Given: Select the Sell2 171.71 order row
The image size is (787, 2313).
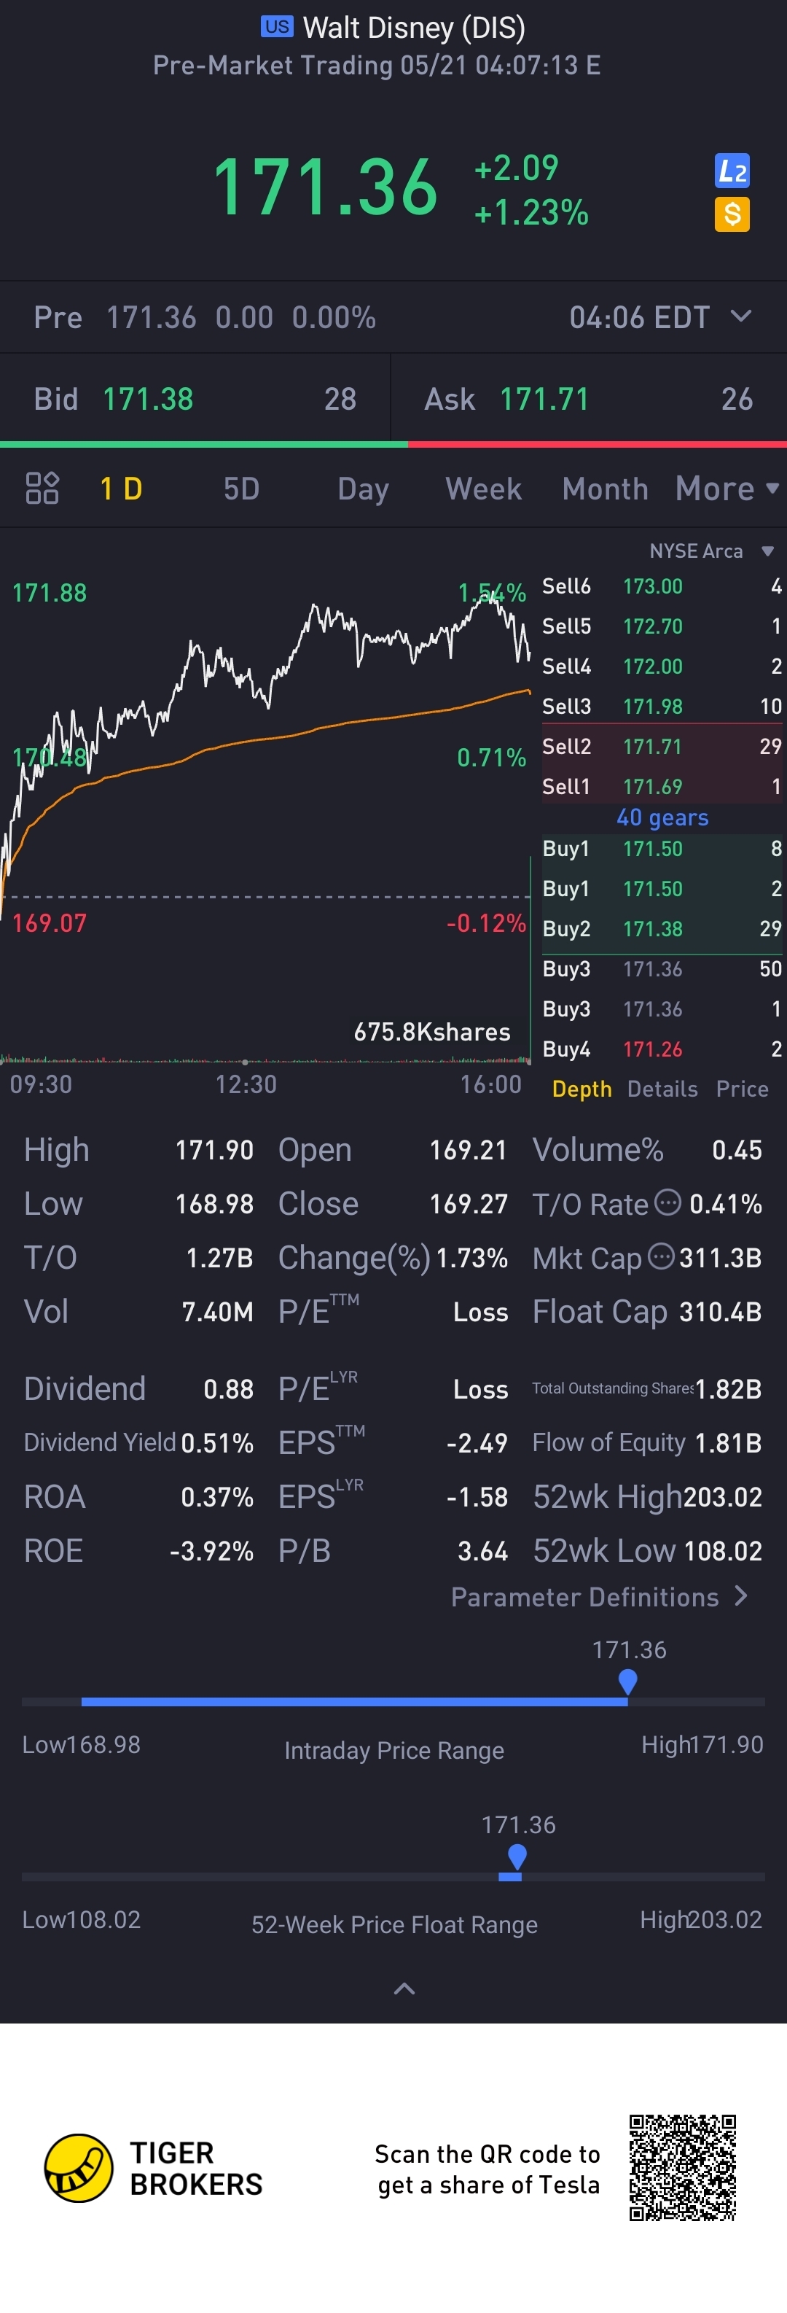Looking at the screenshot, I should click(x=662, y=746).
